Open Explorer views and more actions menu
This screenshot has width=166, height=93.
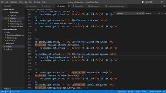(x=22, y=6)
